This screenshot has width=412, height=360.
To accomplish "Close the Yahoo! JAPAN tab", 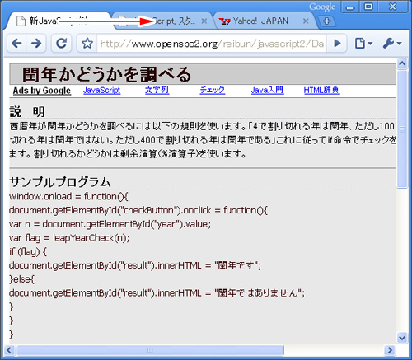I will (306, 21).
